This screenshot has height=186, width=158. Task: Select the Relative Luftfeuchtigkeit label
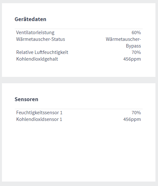coord(42,52)
